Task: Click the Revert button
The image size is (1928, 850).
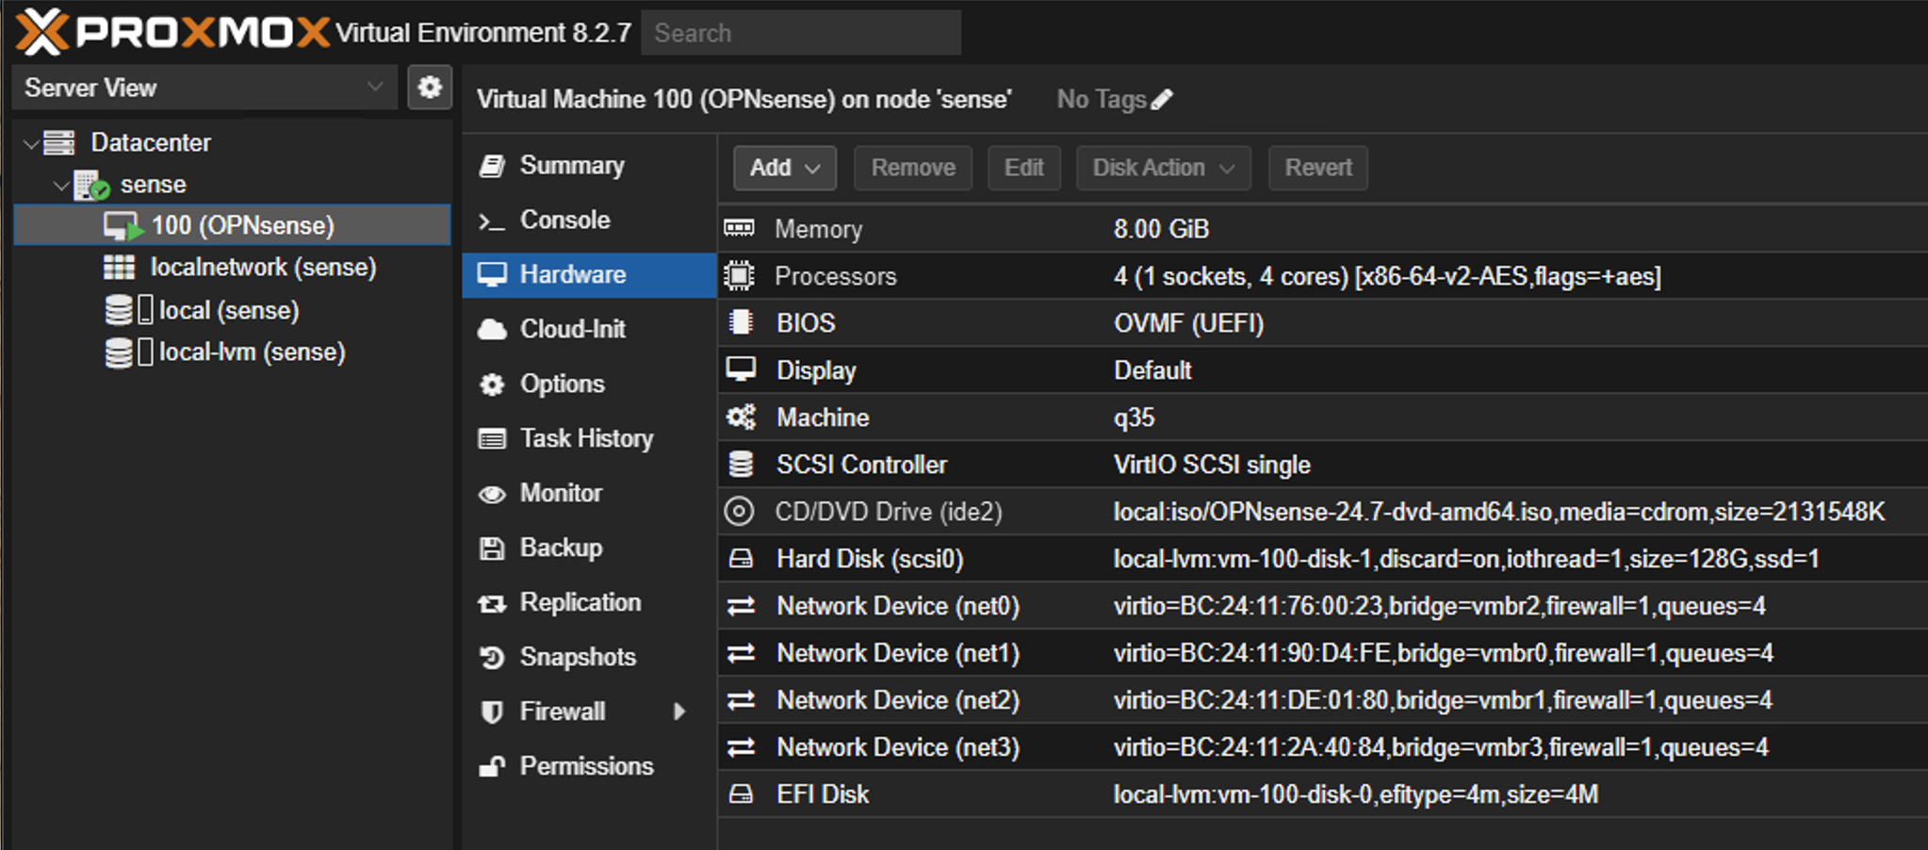Action: 1318,168
